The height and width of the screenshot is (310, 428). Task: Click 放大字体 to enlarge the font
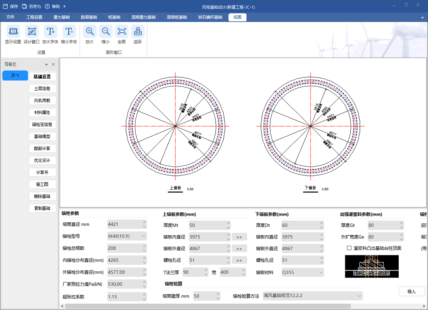50,32
